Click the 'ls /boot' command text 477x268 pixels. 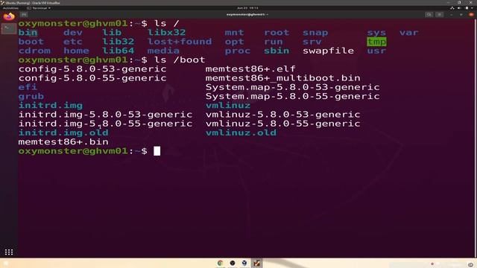click(x=180, y=60)
